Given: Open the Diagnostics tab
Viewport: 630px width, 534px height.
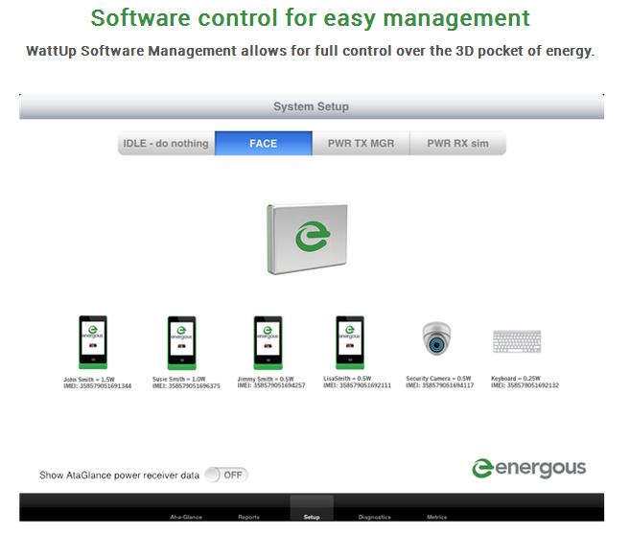Looking at the screenshot, I should click(x=374, y=517).
